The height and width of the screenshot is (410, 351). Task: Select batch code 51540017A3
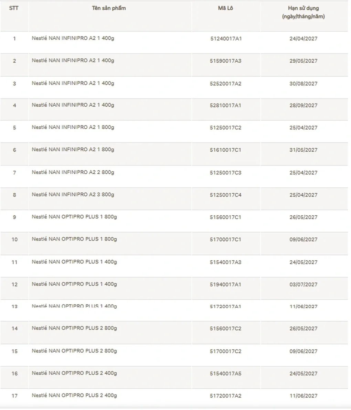226,262
